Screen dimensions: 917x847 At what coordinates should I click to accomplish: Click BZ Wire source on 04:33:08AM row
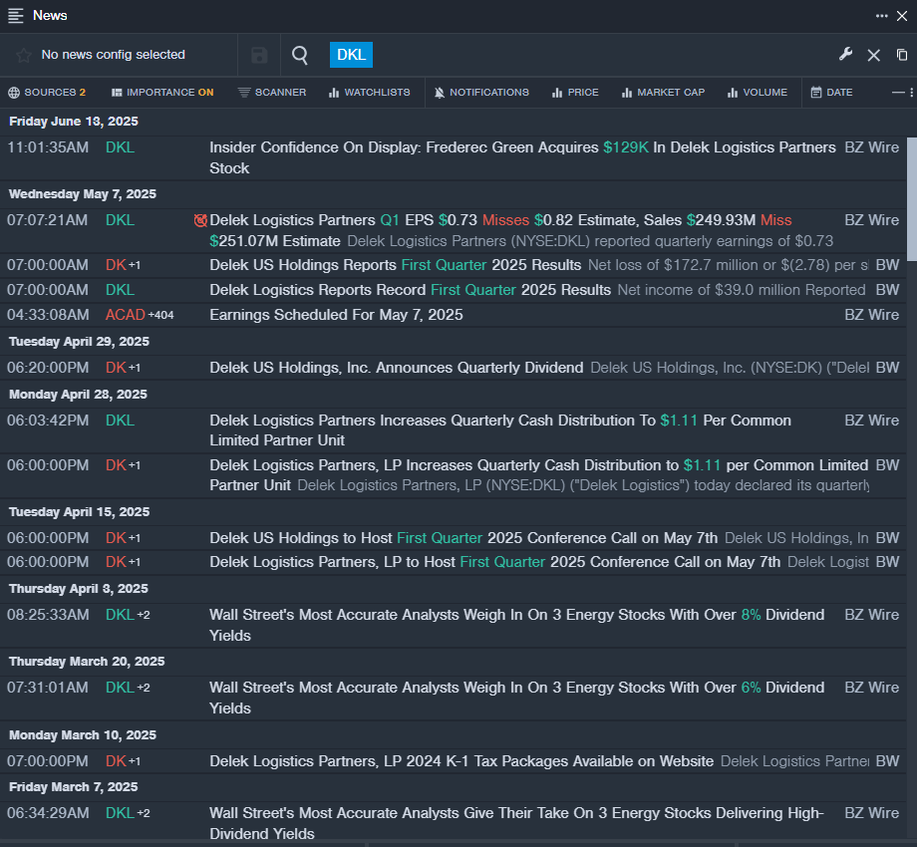tap(871, 315)
